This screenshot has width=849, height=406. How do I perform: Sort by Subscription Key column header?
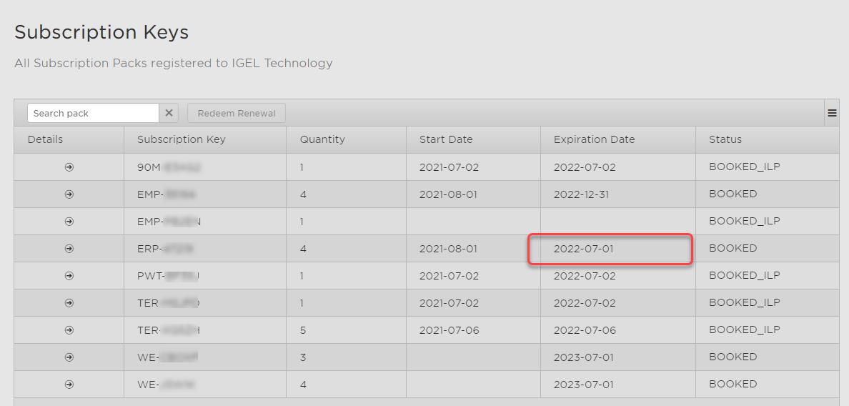coord(182,139)
